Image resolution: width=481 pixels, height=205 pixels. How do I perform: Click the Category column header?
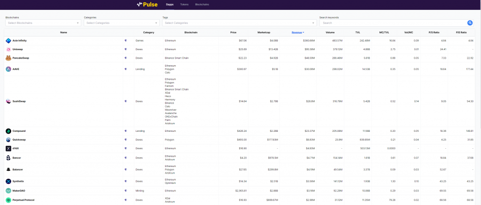[148, 32]
